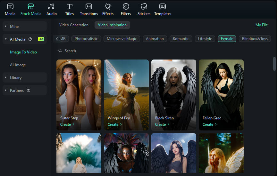Open the Transitions icon

click(x=89, y=6)
